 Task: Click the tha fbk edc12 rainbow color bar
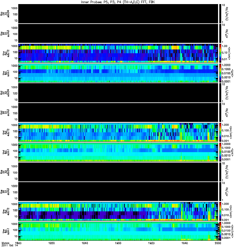[x=220, y=53]
